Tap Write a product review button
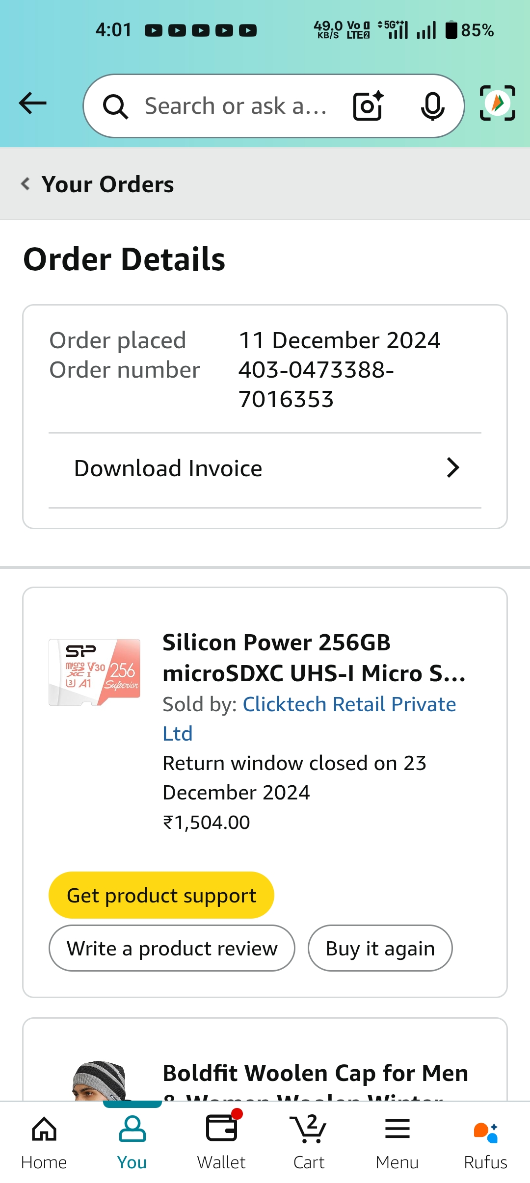The width and height of the screenshot is (530, 1183). point(172,948)
